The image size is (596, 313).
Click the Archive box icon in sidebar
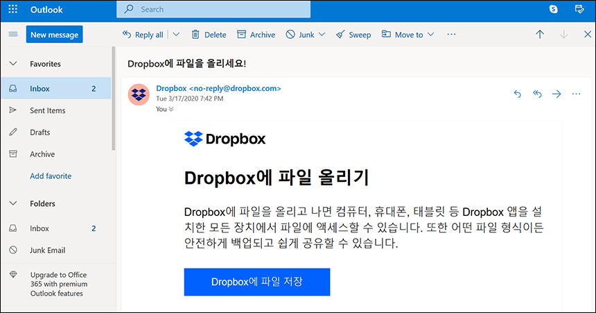(x=13, y=154)
